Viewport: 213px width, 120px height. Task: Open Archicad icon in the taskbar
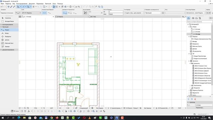click(117, 118)
